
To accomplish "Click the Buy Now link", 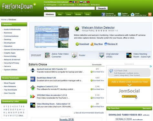I will [98, 44].
